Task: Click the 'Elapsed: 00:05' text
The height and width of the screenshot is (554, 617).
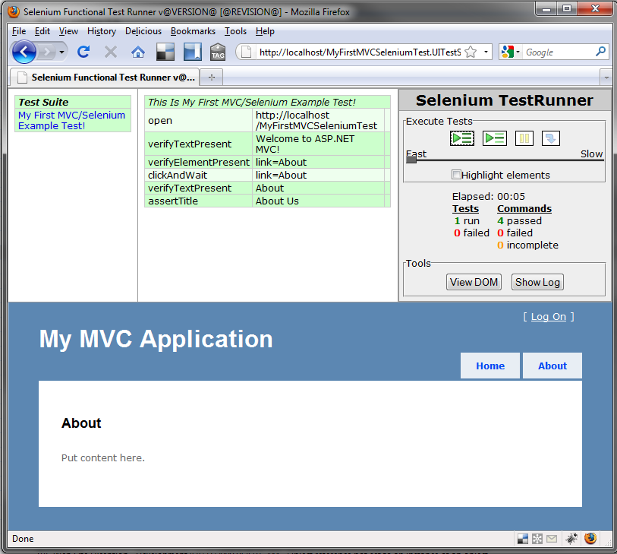Action: [x=488, y=196]
